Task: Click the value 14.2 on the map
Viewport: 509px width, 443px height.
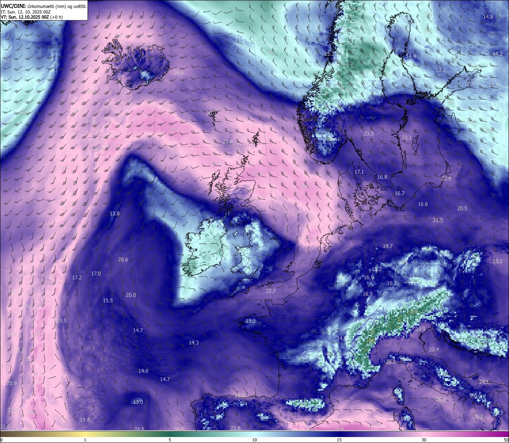Action: (x=497, y=54)
